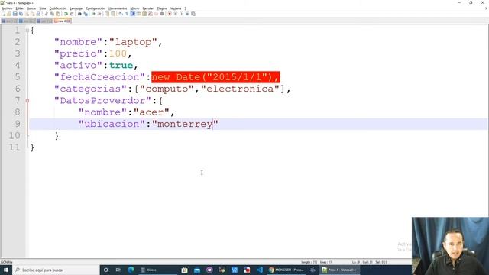Open the Mail app from the taskbar

tap(197, 270)
